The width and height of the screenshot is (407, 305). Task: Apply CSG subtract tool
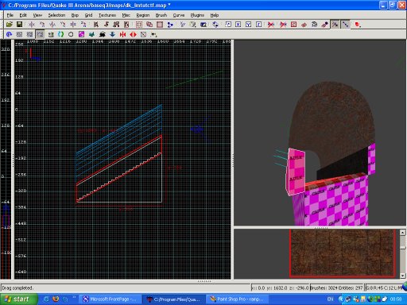tap(139, 25)
